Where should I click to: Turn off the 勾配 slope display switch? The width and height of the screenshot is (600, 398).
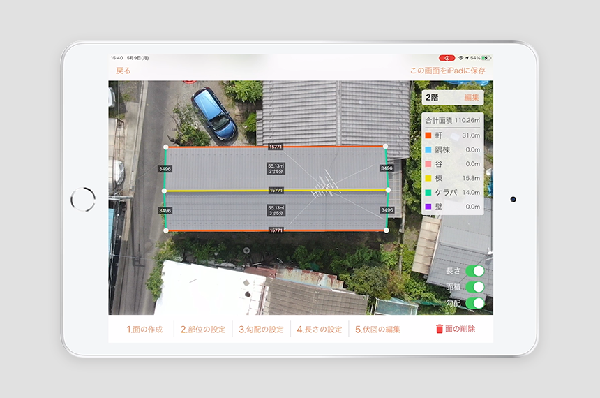(x=474, y=303)
